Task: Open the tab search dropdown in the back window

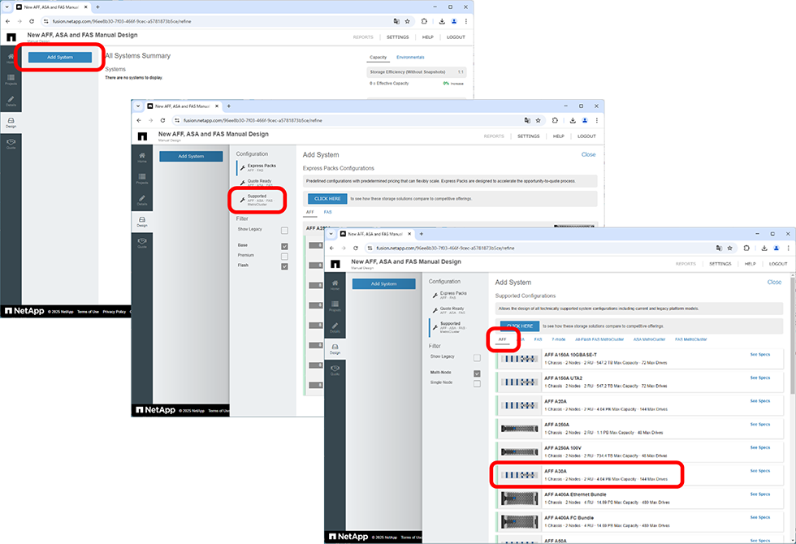Action: (x=6, y=7)
